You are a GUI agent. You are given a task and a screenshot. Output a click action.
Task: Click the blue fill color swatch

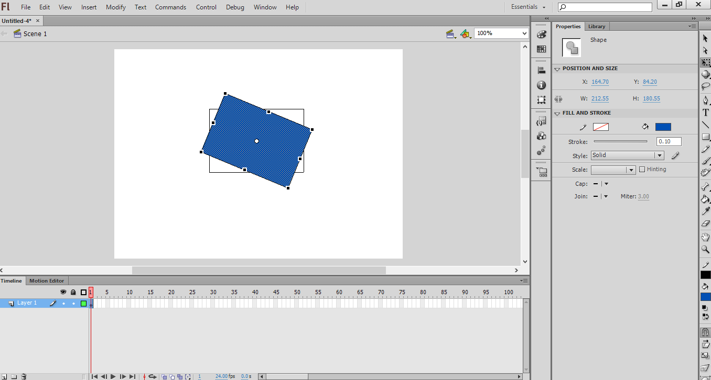(x=663, y=127)
